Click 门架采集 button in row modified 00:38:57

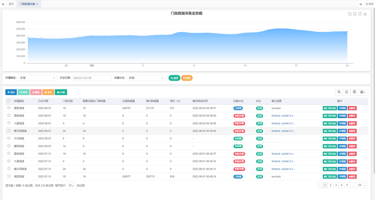(330, 108)
